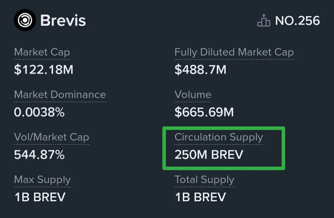Select the 250M BREV value
334x218 pixels.
point(209,155)
